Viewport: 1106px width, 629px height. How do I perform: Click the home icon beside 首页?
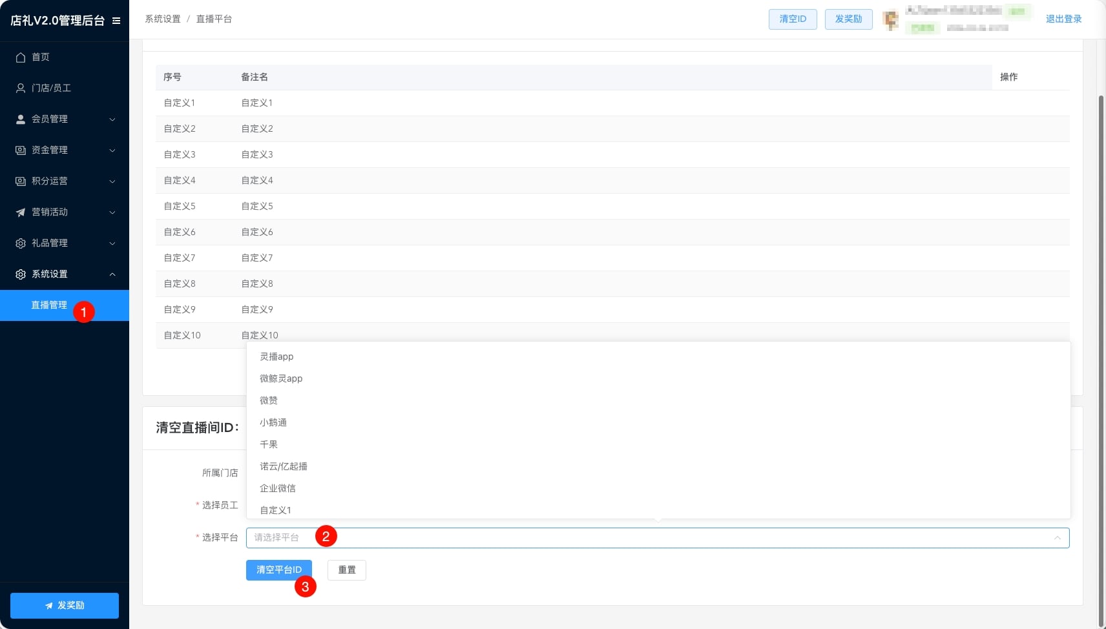click(x=21, y=57)
